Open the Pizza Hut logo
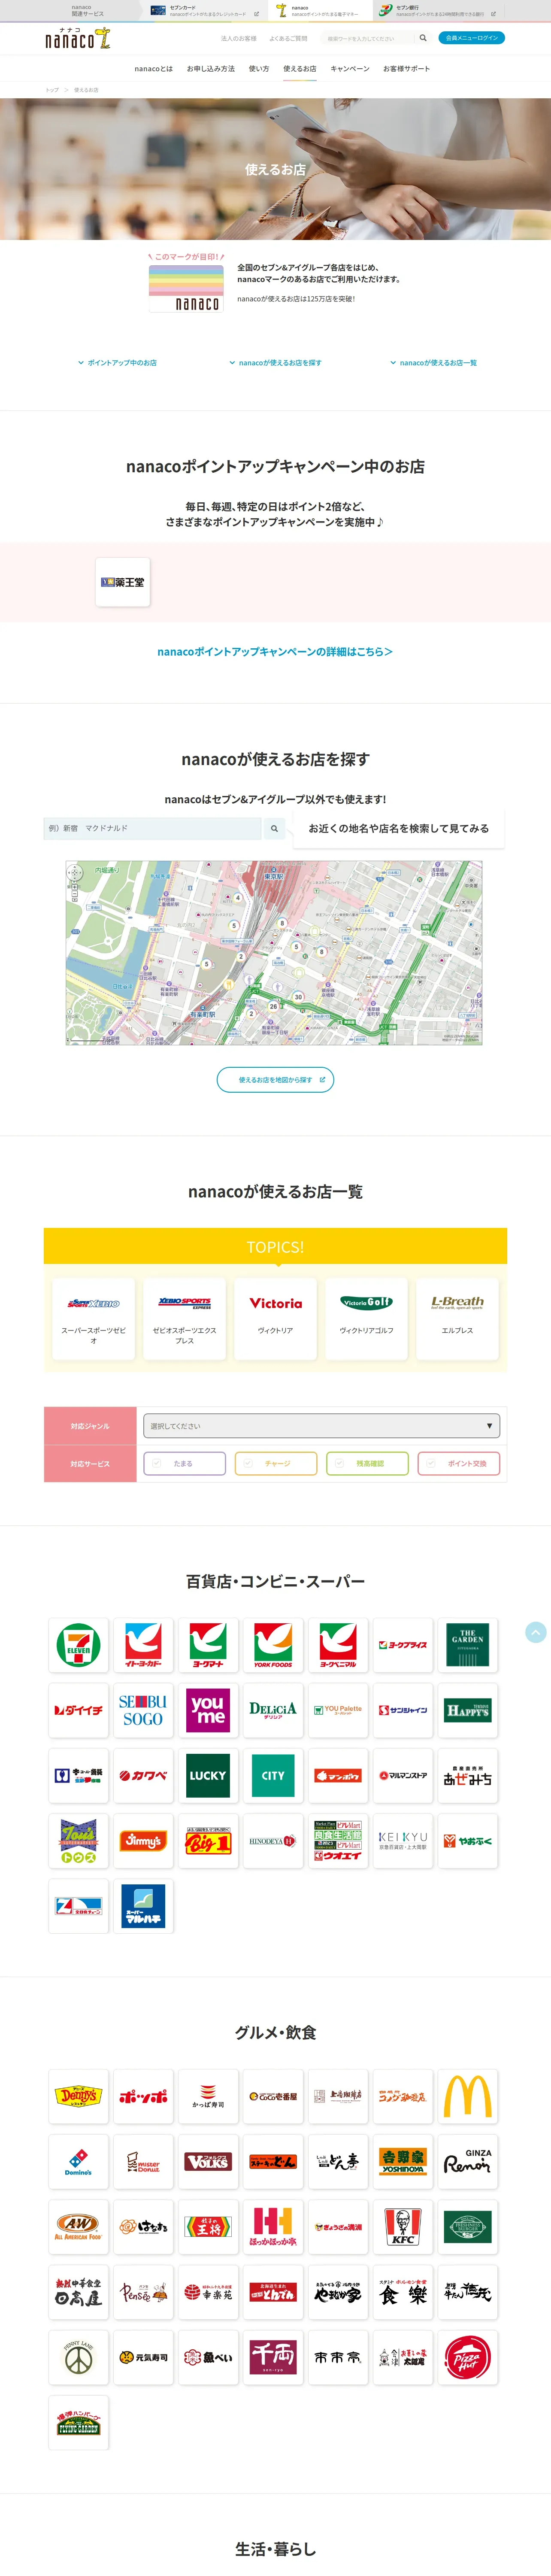Image resolution: width=551 pixels, height=2576 pixels. [468, 2357]
